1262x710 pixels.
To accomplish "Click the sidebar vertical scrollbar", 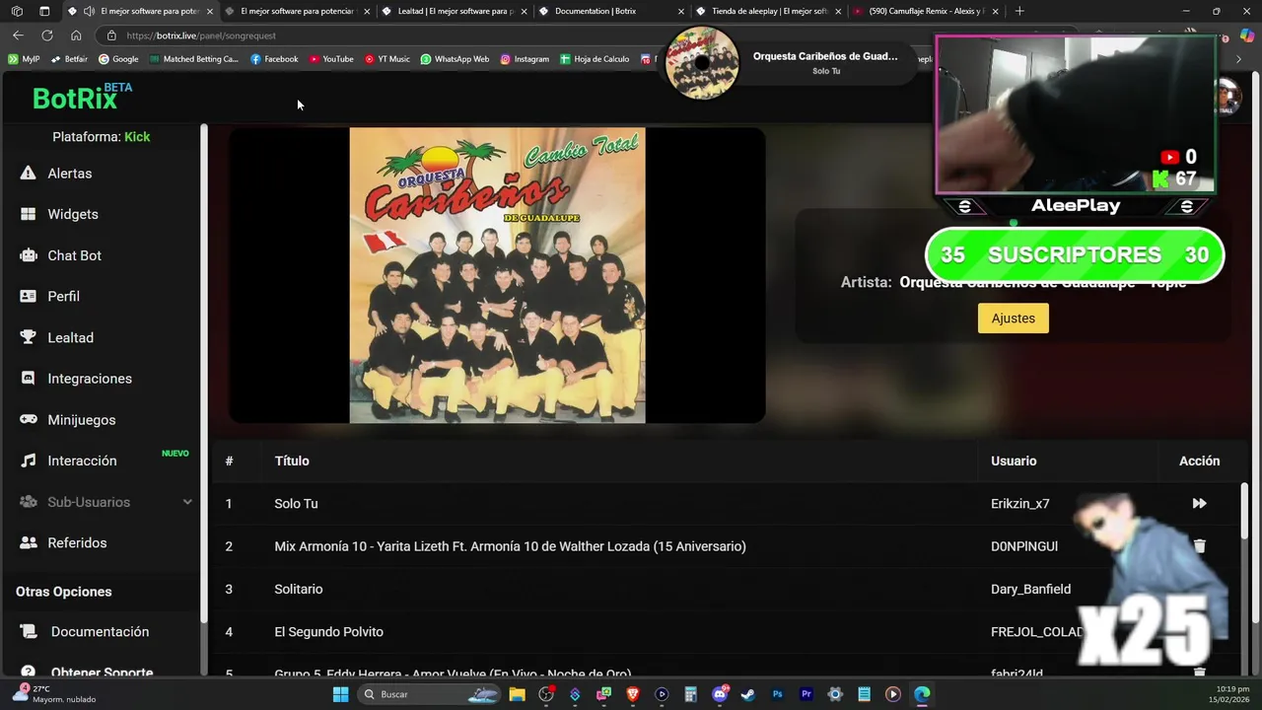I will tap(204, 375).
